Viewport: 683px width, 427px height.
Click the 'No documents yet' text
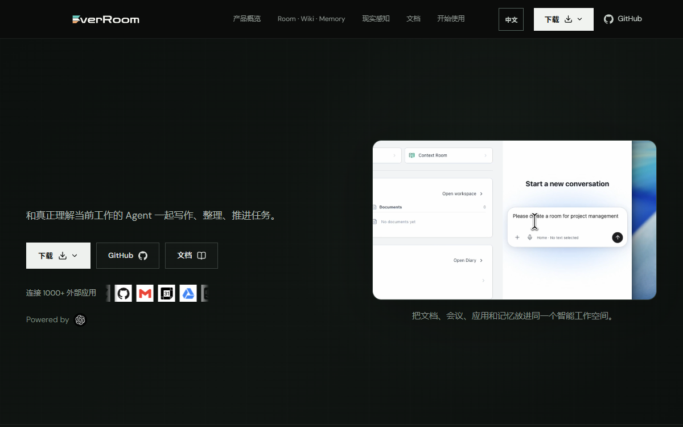(x=398, y=222)
